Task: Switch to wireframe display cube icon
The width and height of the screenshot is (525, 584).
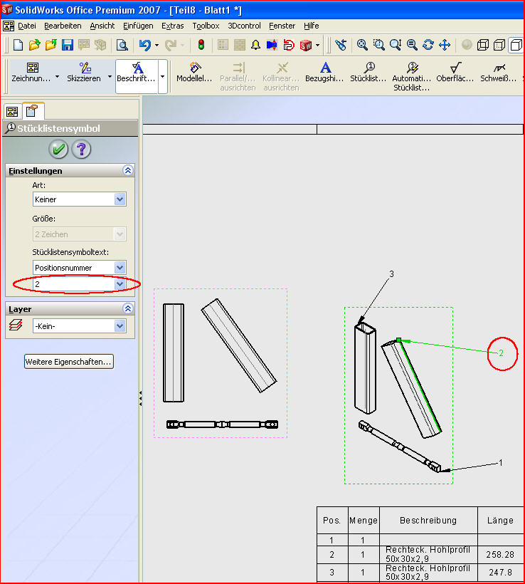Action: click(x=482, y=45)
